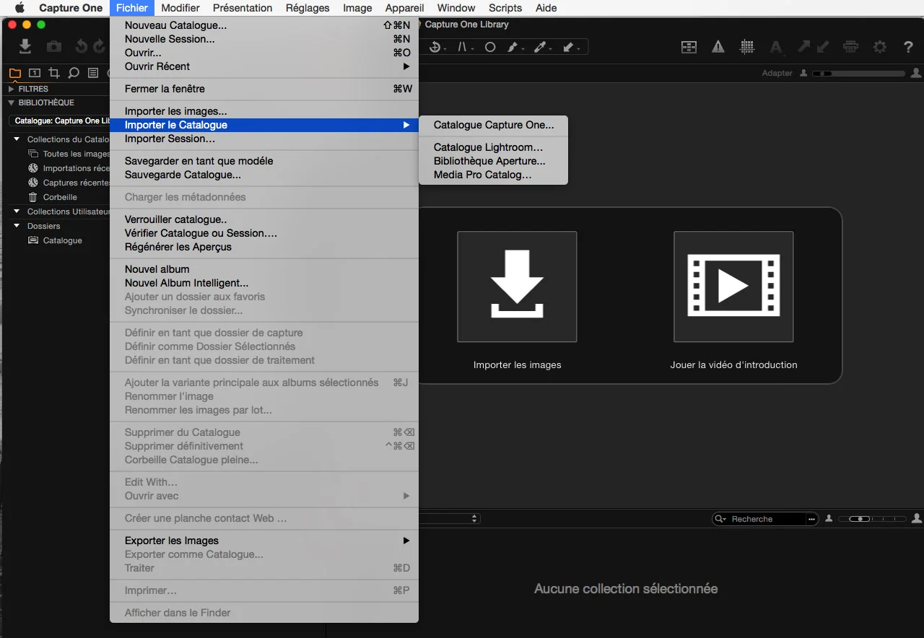The width and height of the screenshot is (924, 638).
Task: Click the camera capture toolbar icon
Action: 54,47
